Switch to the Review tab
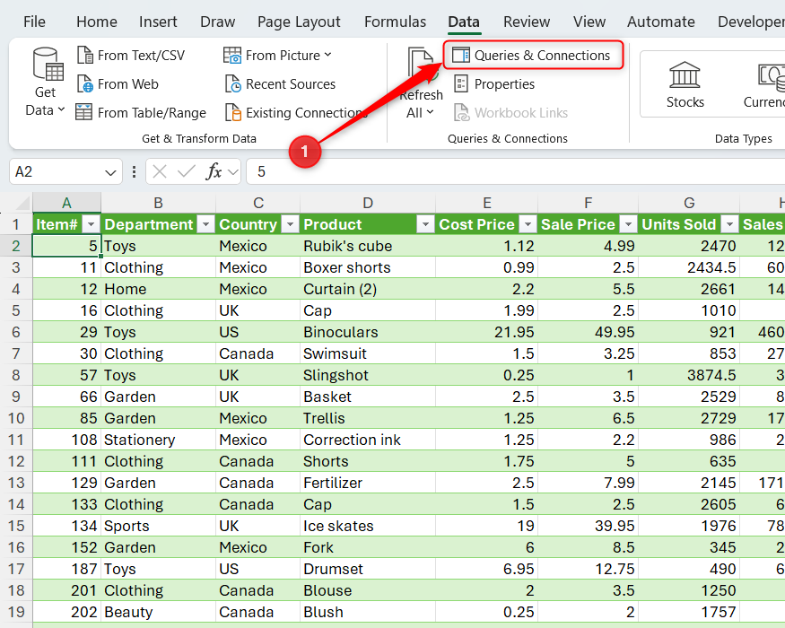The width and height of the screenshot is (785, 628). pos(526,22)
